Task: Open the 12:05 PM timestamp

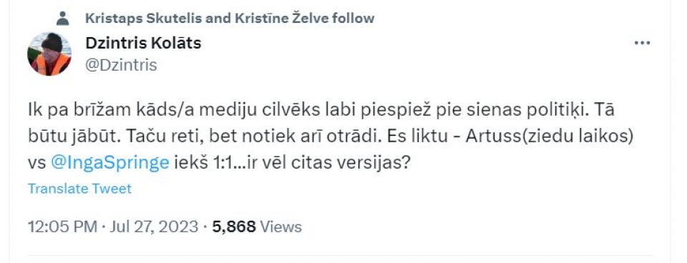Action: point(63,227)
